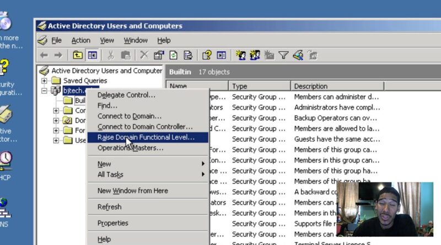Expand the Dor... folder tree node
441x245 pixels.
tap(56, 121)
